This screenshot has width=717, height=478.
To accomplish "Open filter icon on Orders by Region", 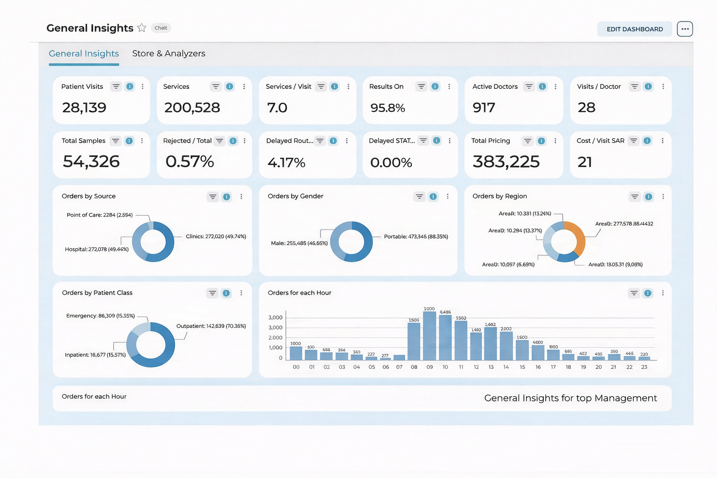I will pyautogui.click(x=634, y=197).
